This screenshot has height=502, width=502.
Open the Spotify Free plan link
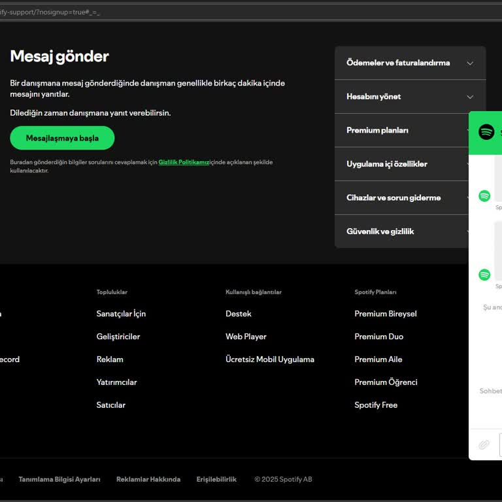point(376,405)
